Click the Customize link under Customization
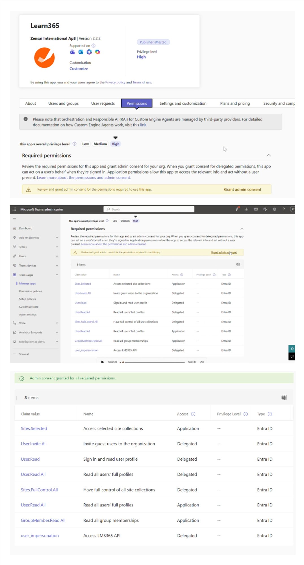 pyautogui.click(x=79, y=69)
